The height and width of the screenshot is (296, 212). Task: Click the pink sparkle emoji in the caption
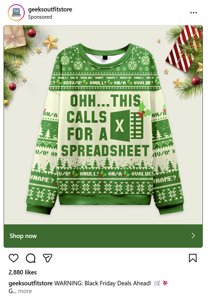click(165, 283)
